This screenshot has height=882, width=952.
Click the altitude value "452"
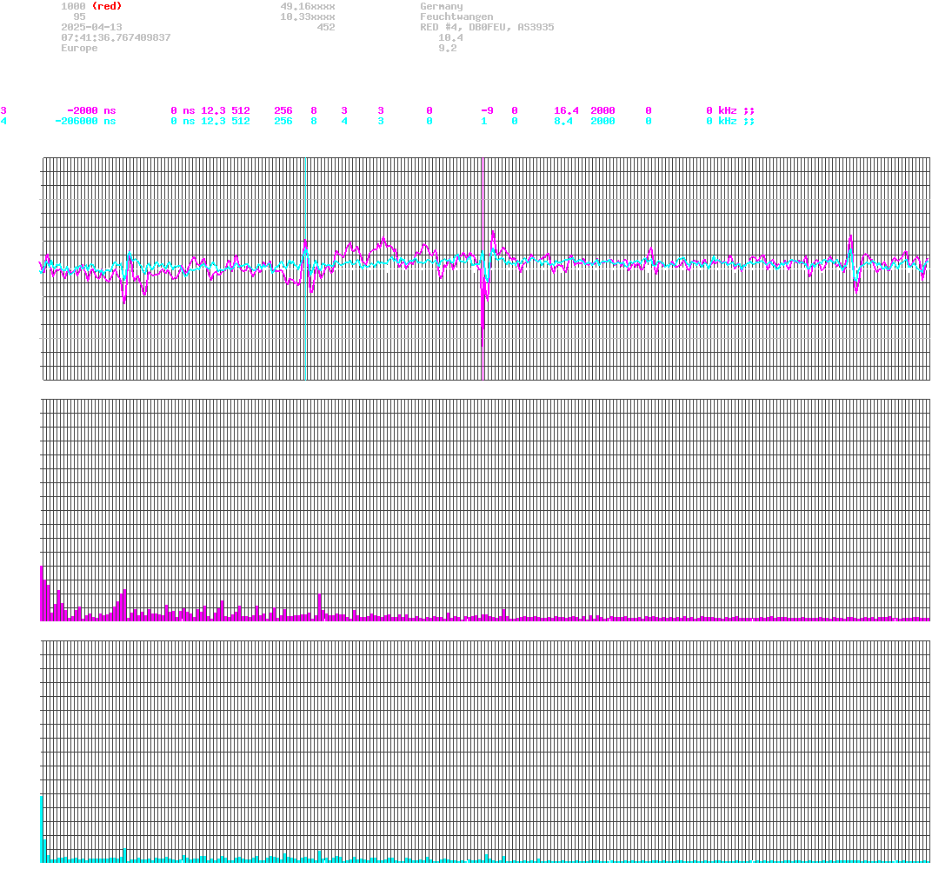click(x=326, y=27)
